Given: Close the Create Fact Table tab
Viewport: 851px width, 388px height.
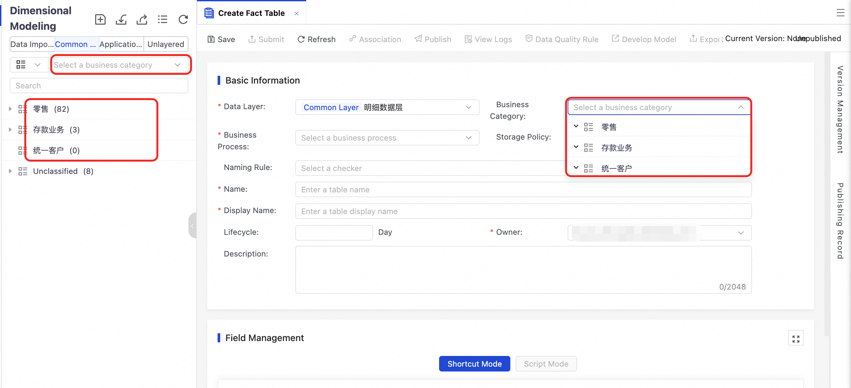Looking at the screenshot, I should [x=296, y=14].
